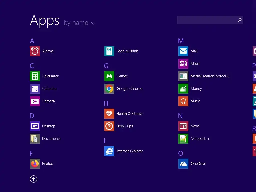The height and width of the screenshot is (192, 256).
Task: Select the letter O group header
Action: click(181, 153)
